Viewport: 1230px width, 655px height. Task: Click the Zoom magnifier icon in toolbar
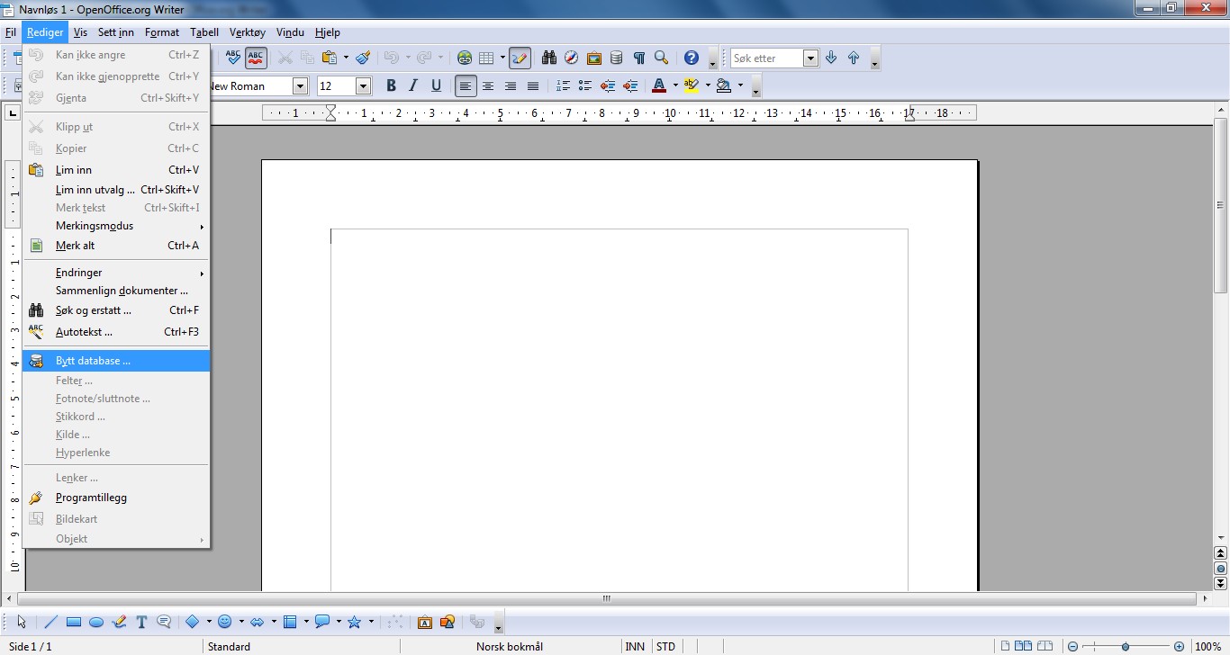[661, 58]
